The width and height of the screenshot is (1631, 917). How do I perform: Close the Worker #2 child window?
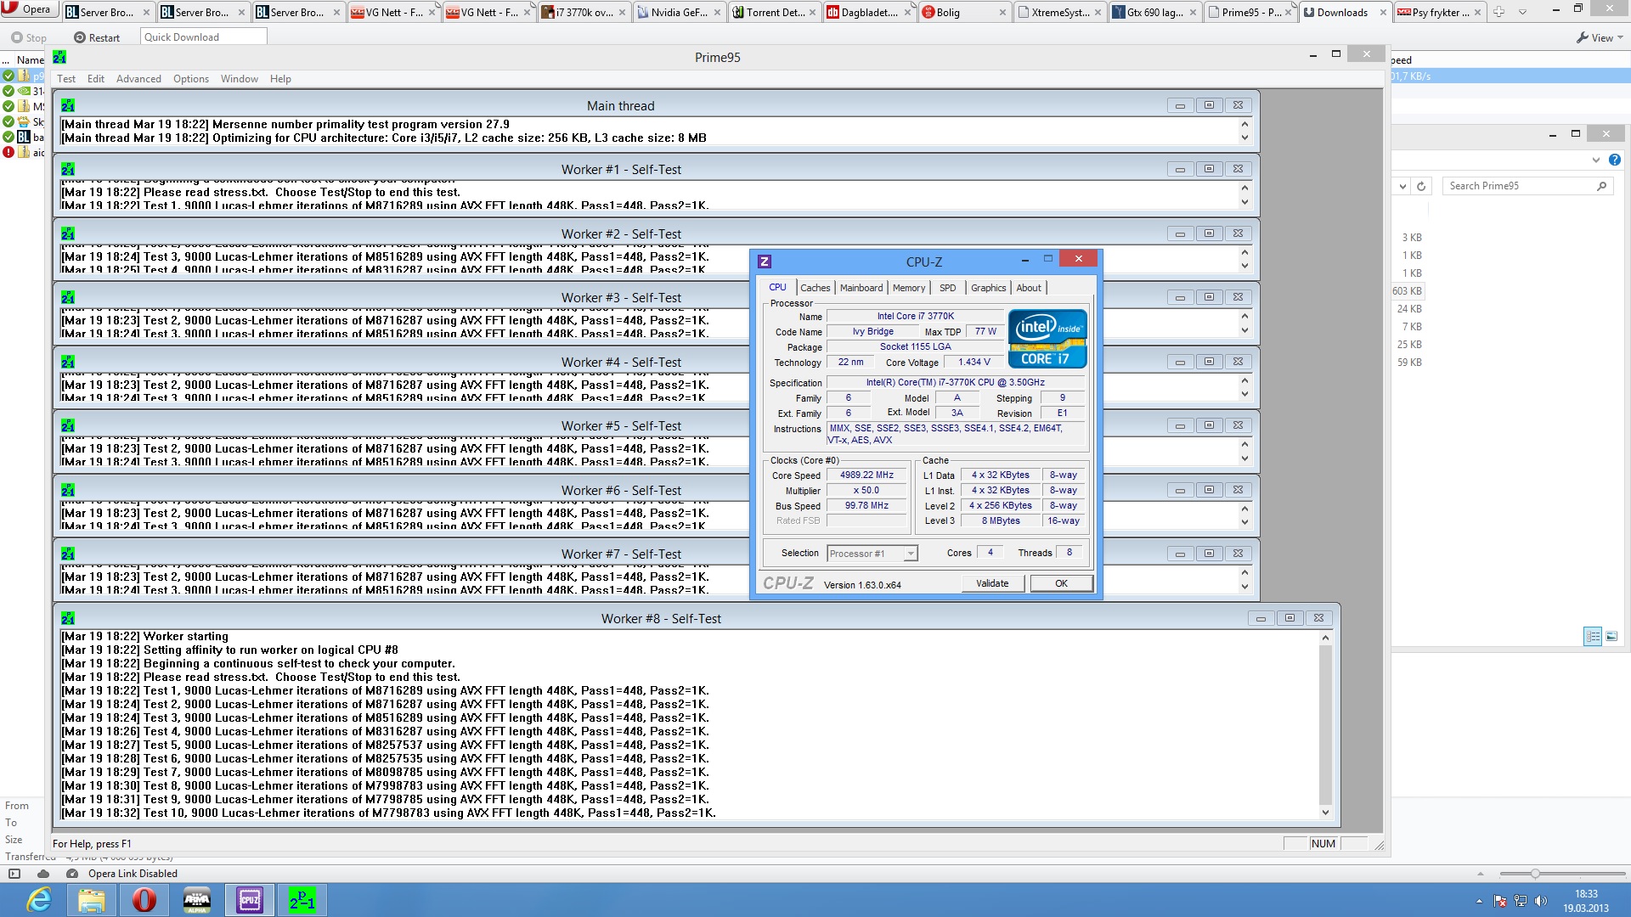tap(1238, 233)
